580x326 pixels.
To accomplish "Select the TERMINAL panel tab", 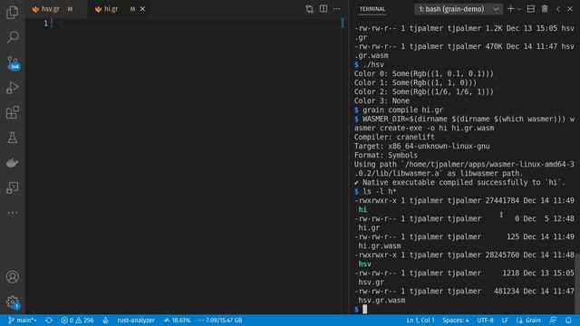I will click(x=372, y=9).
